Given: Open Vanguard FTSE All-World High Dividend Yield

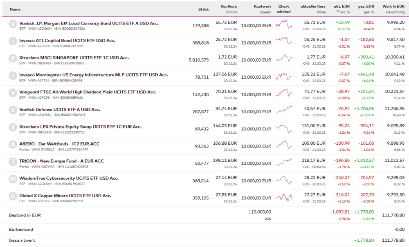Looking at the screenshot, I should pyautogui.click(x=88, y=92).
